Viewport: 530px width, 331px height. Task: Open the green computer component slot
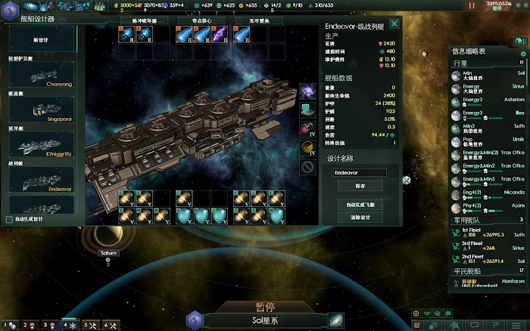tap(307, 110)
